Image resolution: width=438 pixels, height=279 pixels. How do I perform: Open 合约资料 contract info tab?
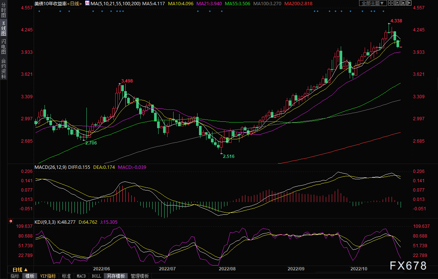(x=3, y=69)
